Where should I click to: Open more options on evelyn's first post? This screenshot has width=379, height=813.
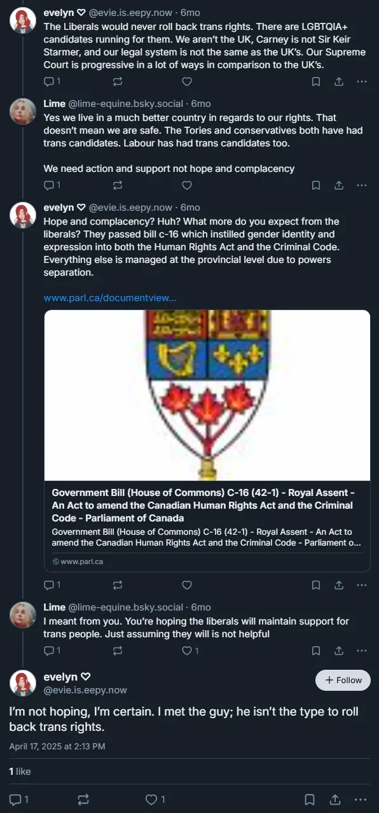pyautogui.click(x=362, y=81)
